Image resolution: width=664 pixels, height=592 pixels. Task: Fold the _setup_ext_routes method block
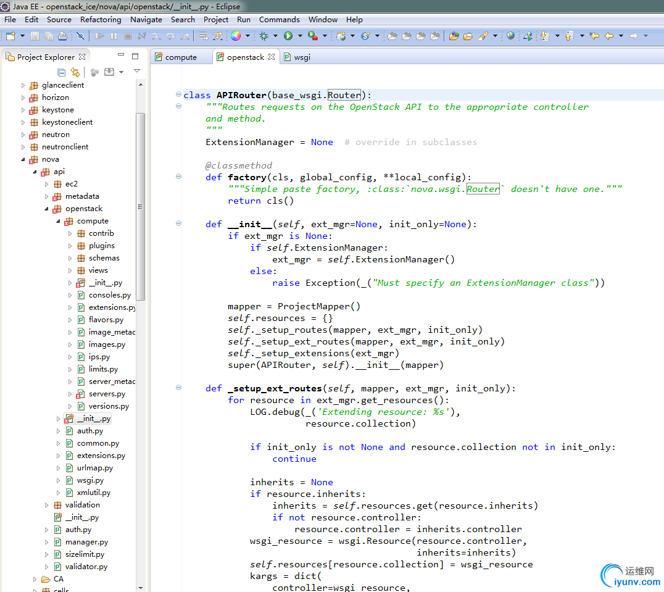(x=179, y=388)
